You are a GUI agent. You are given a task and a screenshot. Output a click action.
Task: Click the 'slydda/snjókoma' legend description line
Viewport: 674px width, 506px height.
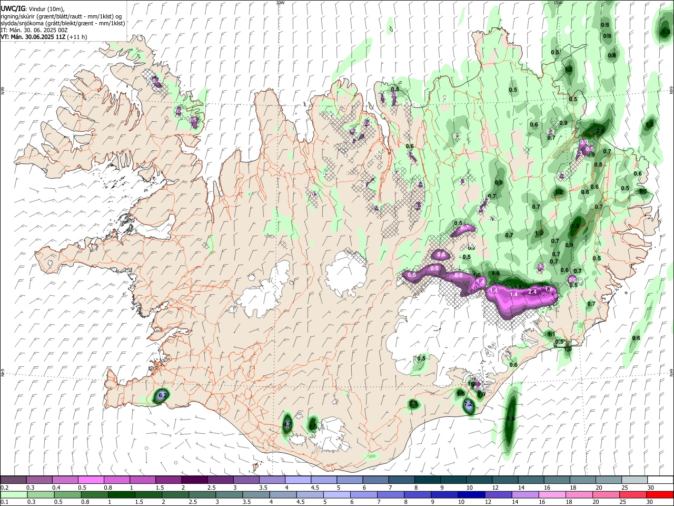point(63,23)
